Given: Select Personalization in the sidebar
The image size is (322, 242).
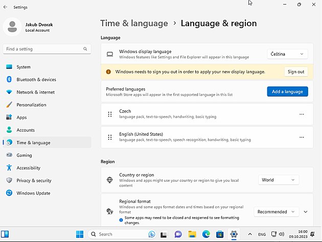Looking at the screenshot, I should tap(31, 105).
